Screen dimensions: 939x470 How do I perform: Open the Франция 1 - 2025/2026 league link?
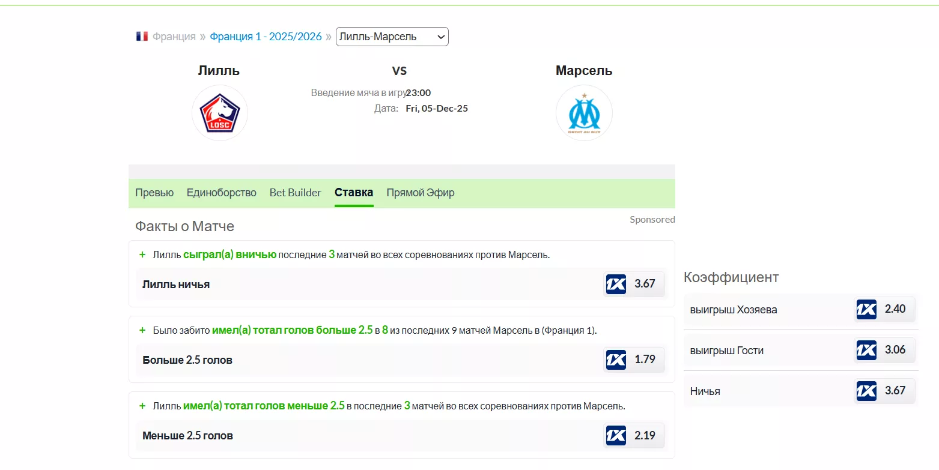pyautogui.click(x=266, y=35)
